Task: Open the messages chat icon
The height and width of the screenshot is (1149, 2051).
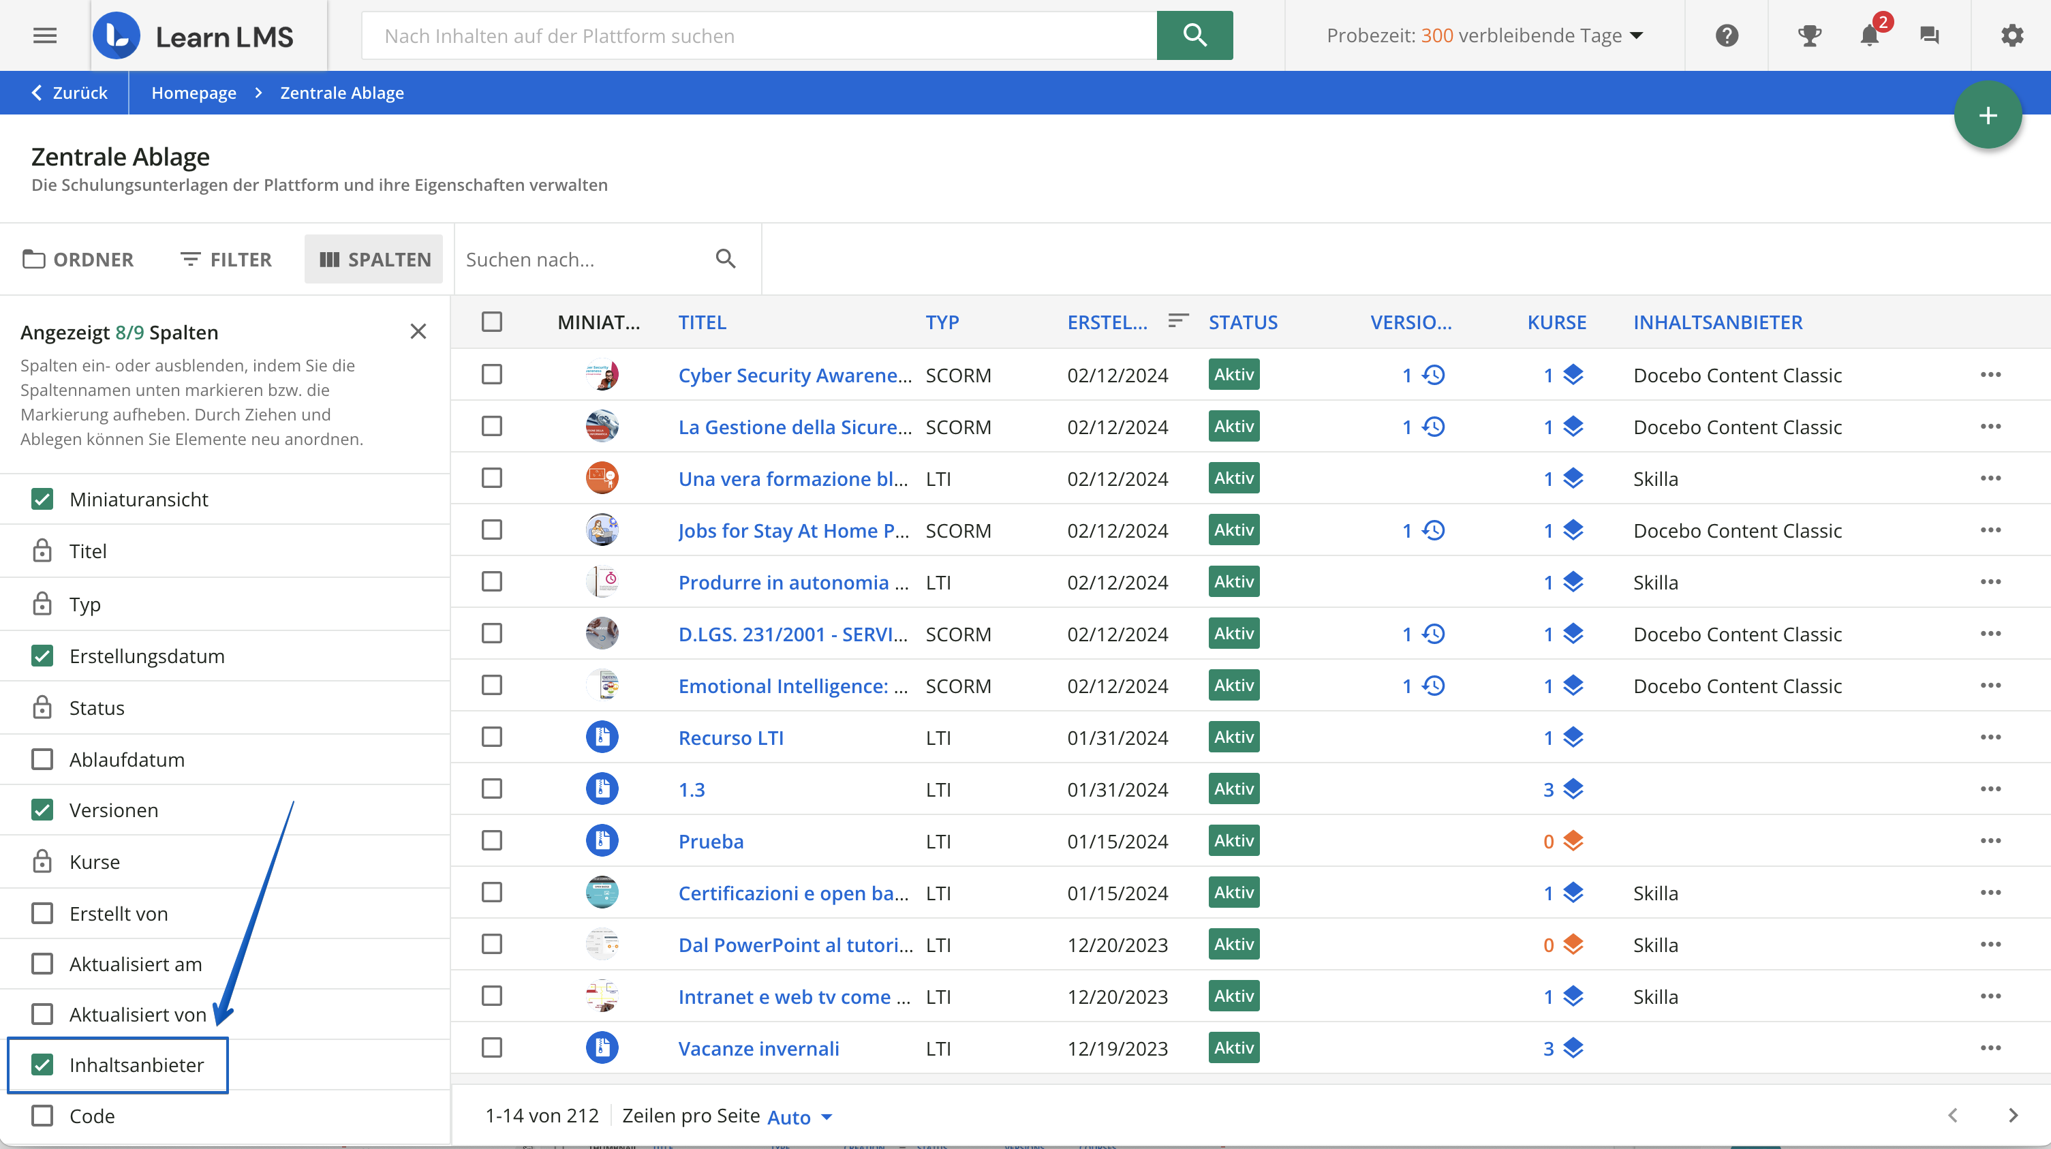Action: 1929,35
